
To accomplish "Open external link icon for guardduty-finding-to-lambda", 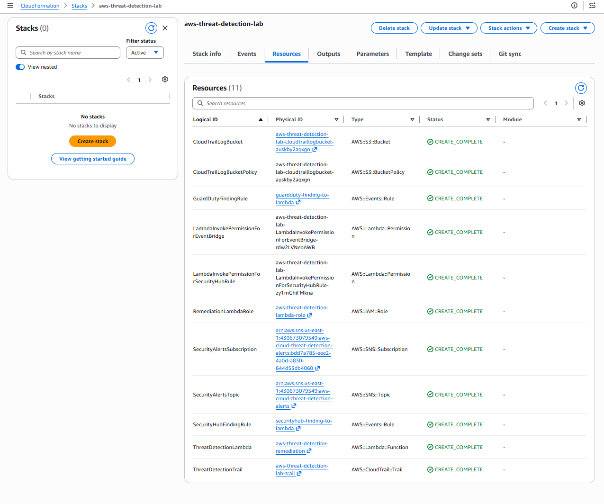I will click(x=298, y=203).
